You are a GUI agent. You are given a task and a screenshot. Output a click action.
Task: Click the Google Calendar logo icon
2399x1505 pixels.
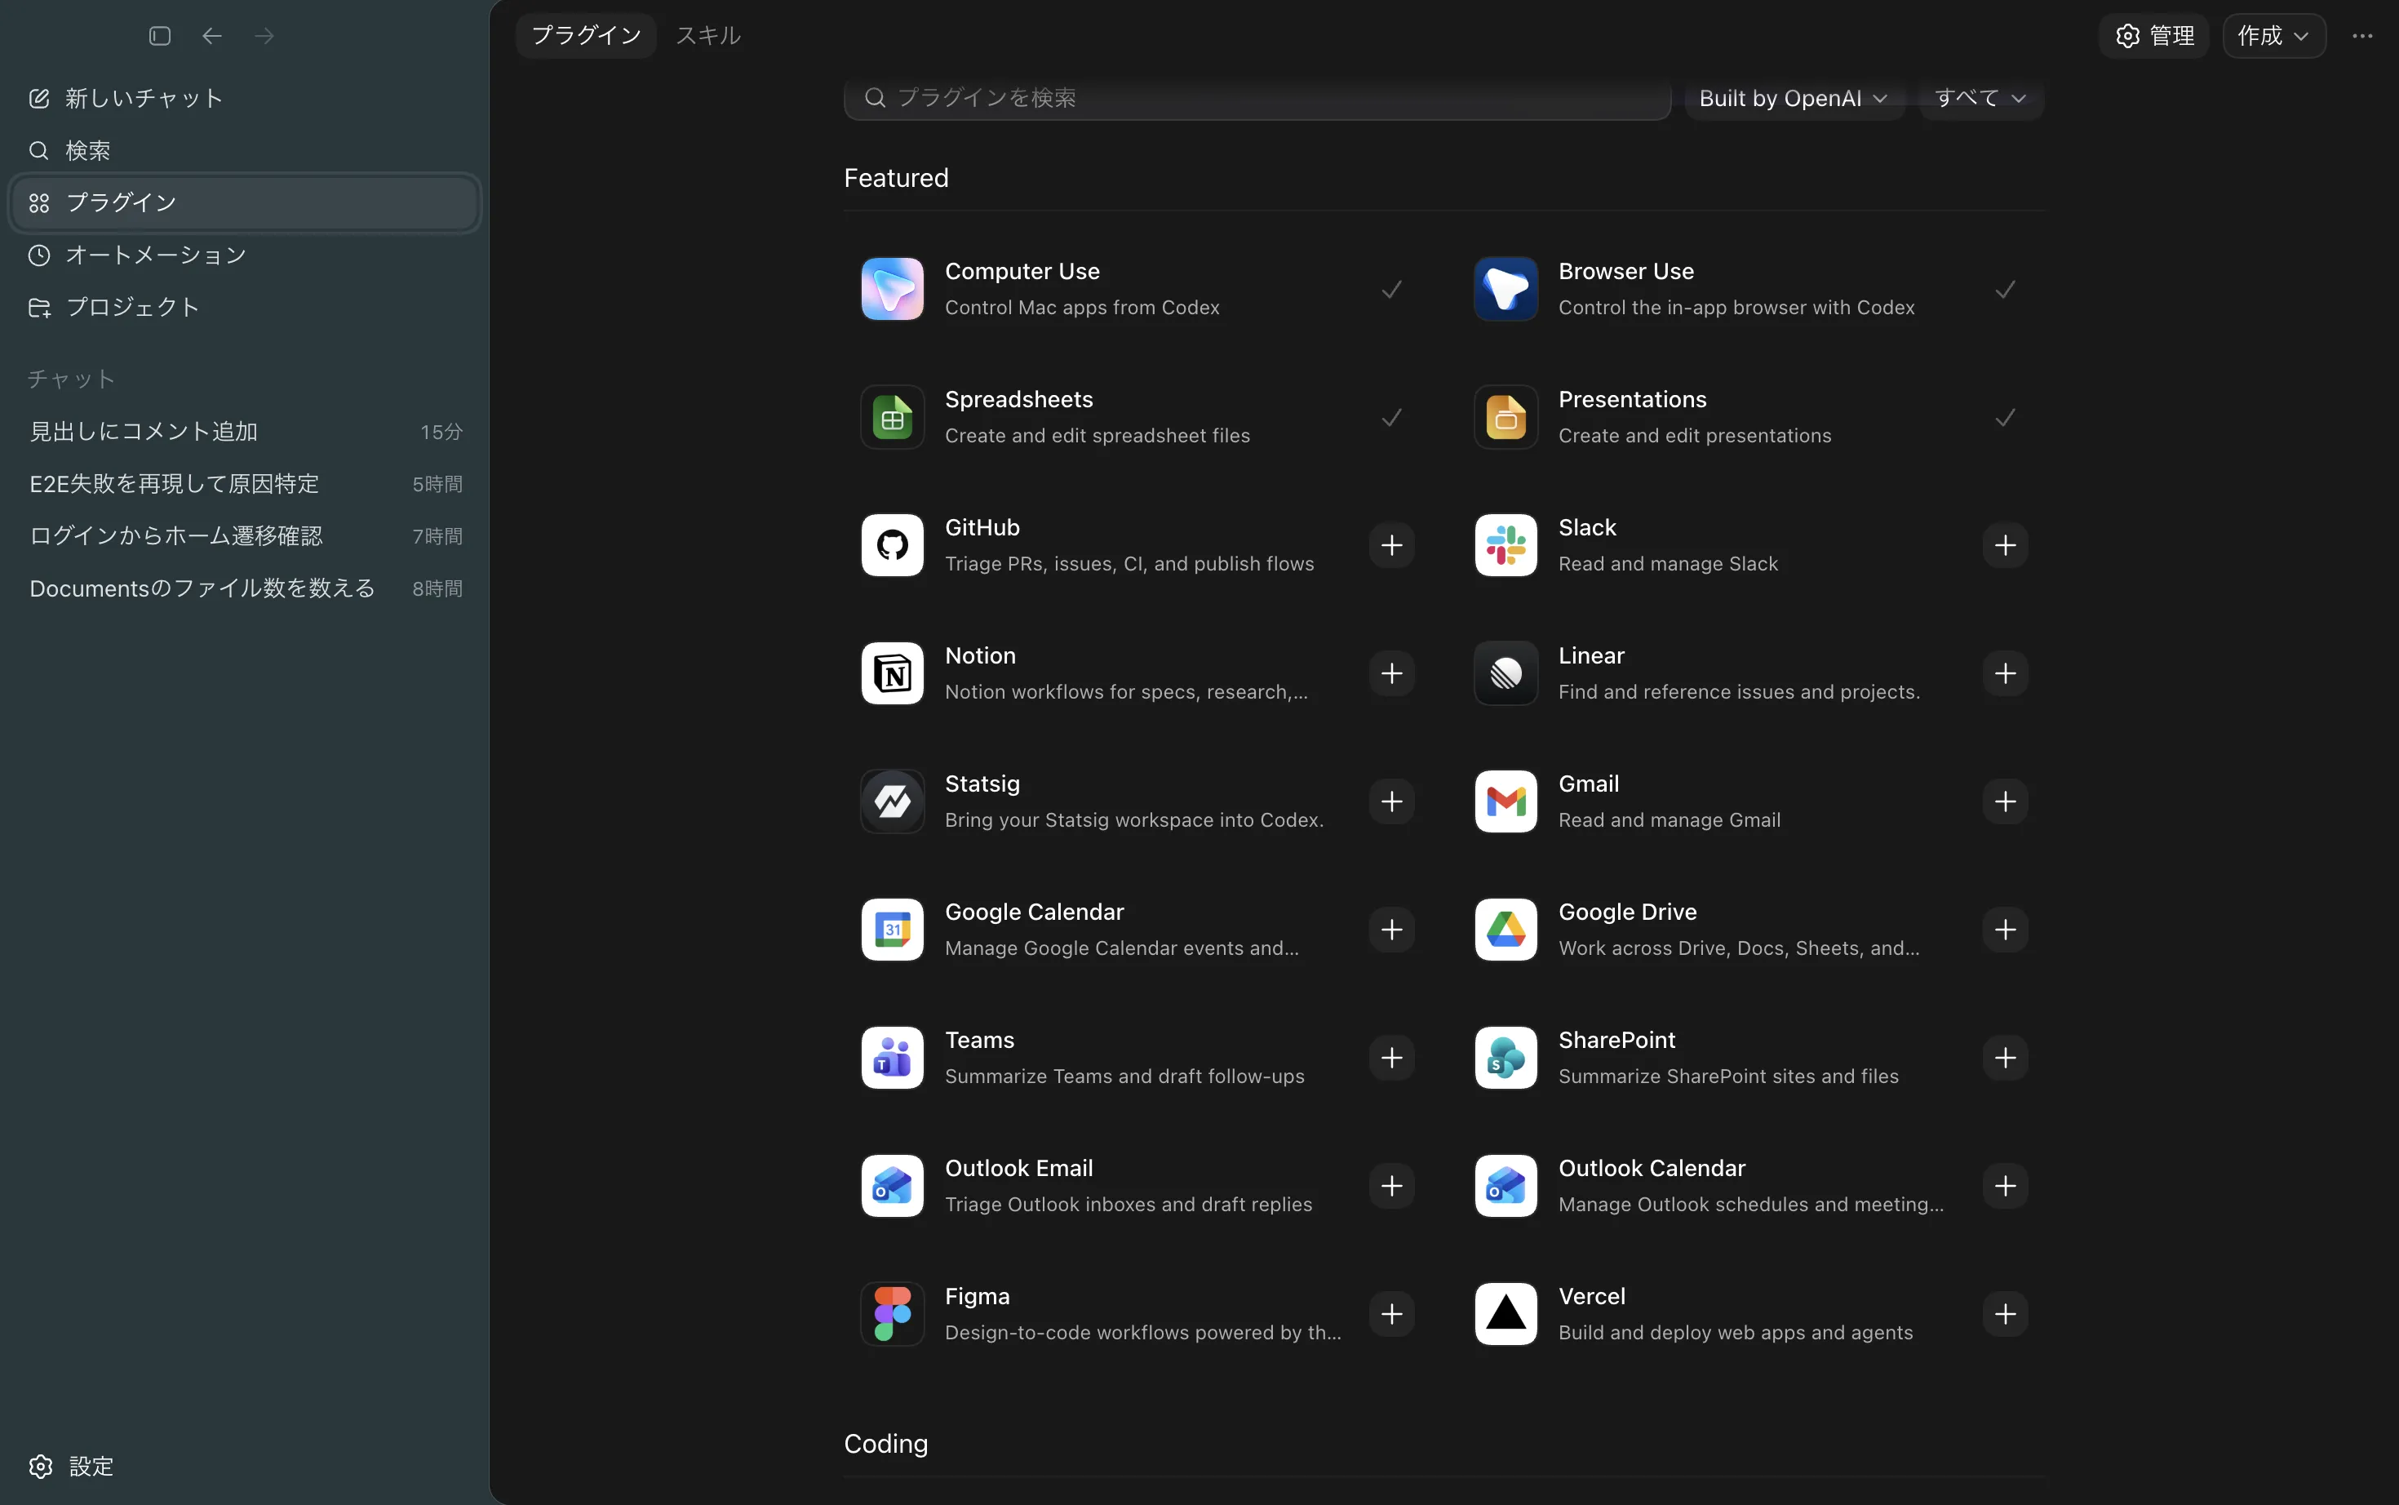893,930
